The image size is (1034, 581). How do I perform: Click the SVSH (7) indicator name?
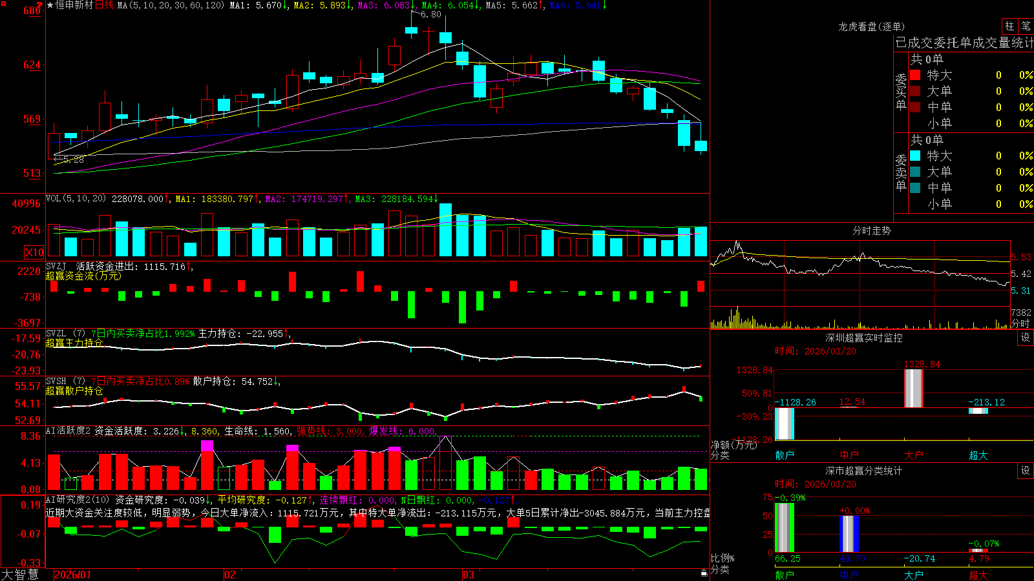(66, 382)
